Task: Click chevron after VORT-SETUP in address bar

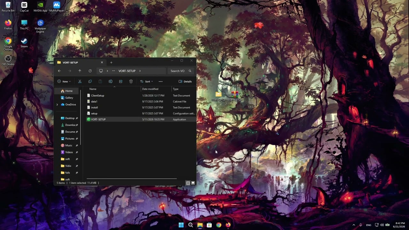Action: [140, 71]
